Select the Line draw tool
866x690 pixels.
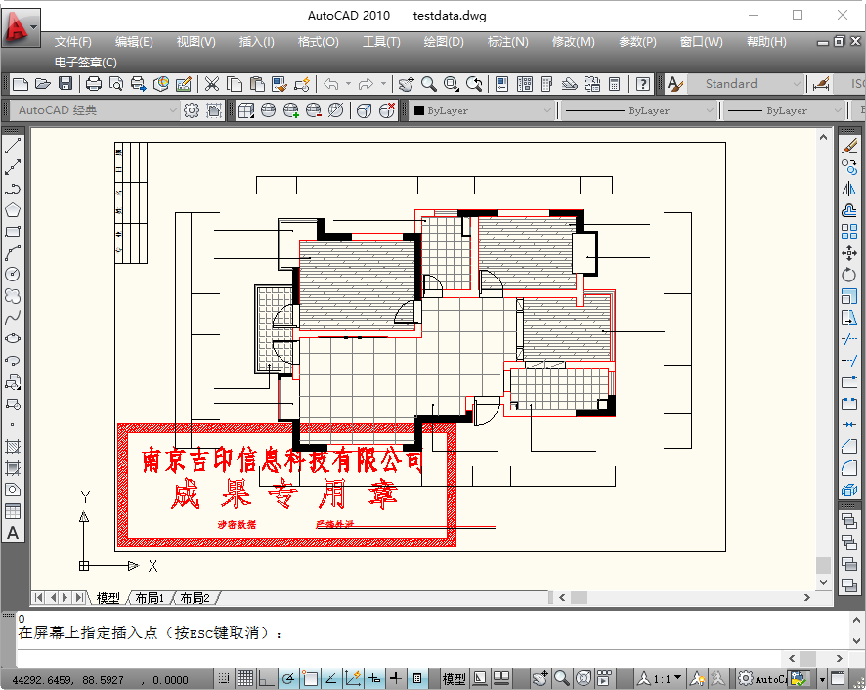(13, 146)
